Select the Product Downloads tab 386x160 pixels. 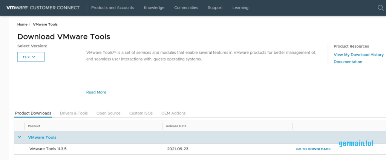33,113
